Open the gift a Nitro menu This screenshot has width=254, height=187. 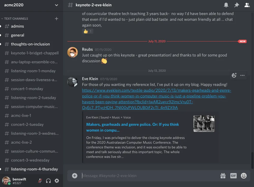[223, 176]
